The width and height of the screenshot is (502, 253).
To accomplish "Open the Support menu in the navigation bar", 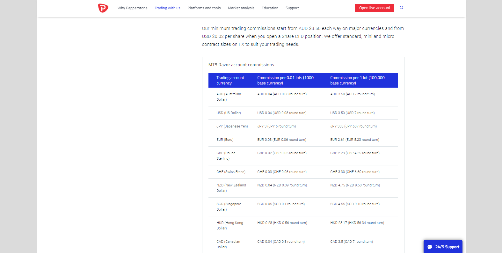I will coord(292,8).
